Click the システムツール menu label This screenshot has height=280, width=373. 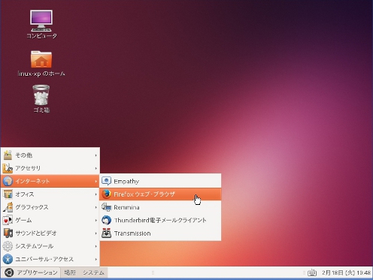[34, 246]
